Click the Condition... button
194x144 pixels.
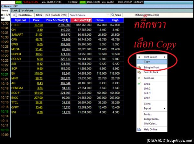23,15
